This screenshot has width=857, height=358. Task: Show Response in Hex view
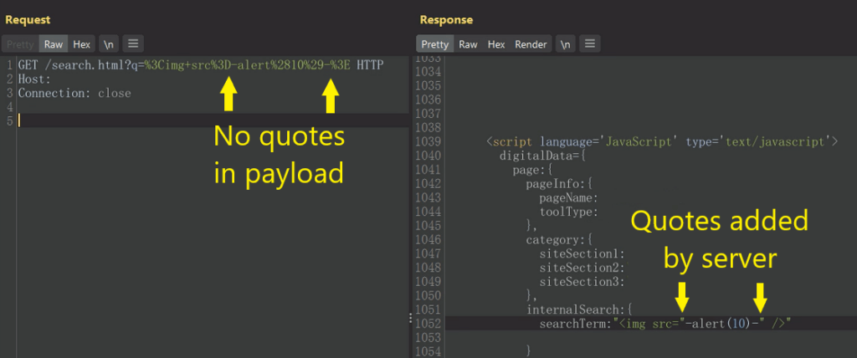pyautogui.click(x=495, y=44)
